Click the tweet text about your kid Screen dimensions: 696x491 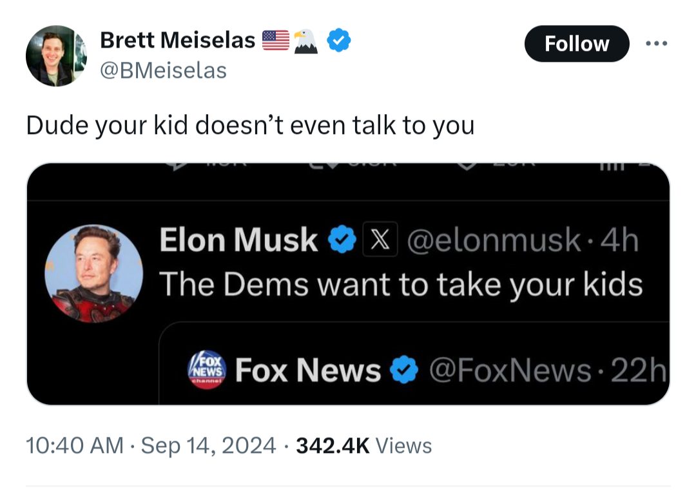tap(250, 125)
